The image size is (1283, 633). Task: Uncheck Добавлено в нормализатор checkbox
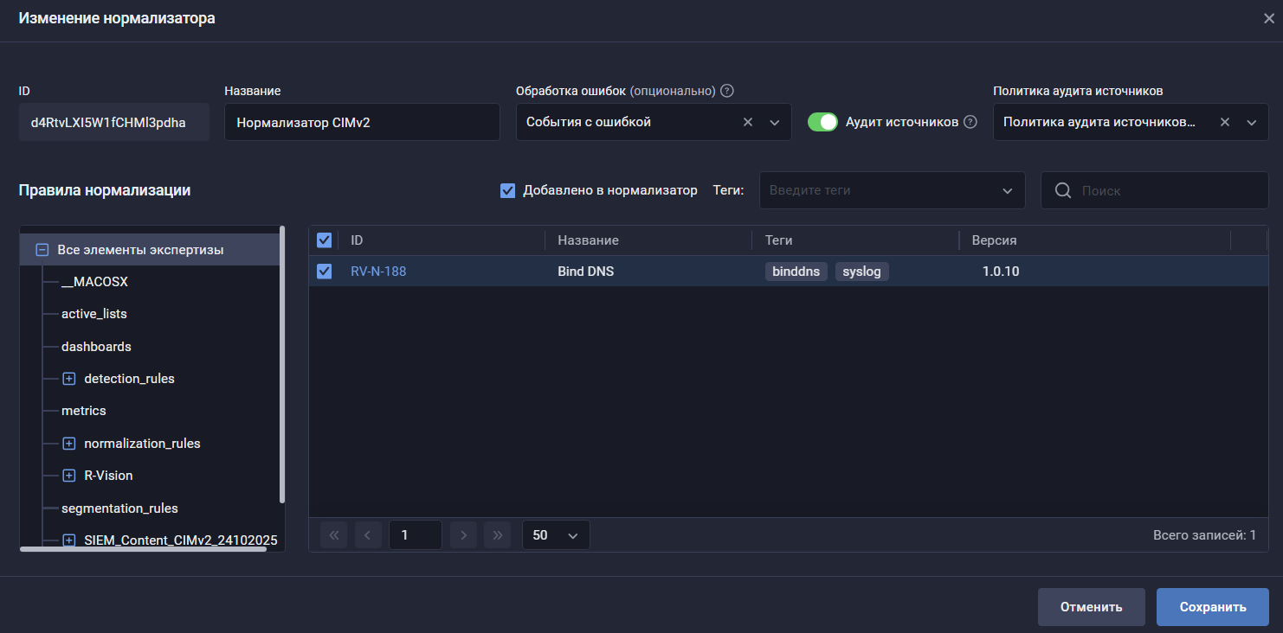pos(508,190)
